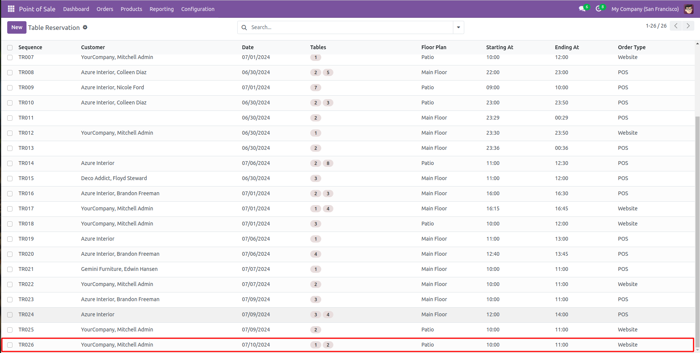The width and height of the screenshot is (700, 353).
Task: Open the apps grid menu icon
Action: point(11,9)
